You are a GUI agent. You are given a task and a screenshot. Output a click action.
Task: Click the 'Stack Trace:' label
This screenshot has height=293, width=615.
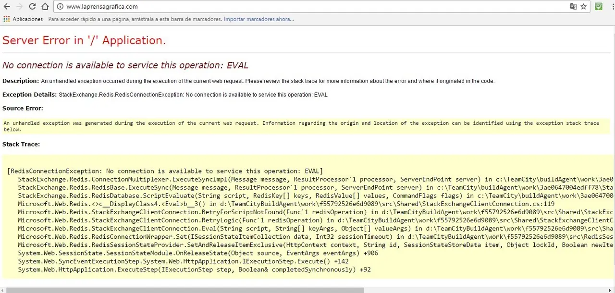(x=21, y=144)
